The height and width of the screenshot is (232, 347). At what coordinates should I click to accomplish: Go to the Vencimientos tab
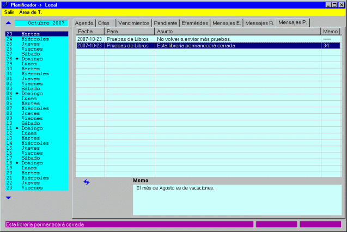point(134,23)
